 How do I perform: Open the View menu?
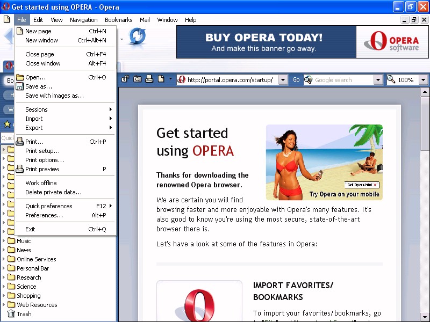[56, 20]
